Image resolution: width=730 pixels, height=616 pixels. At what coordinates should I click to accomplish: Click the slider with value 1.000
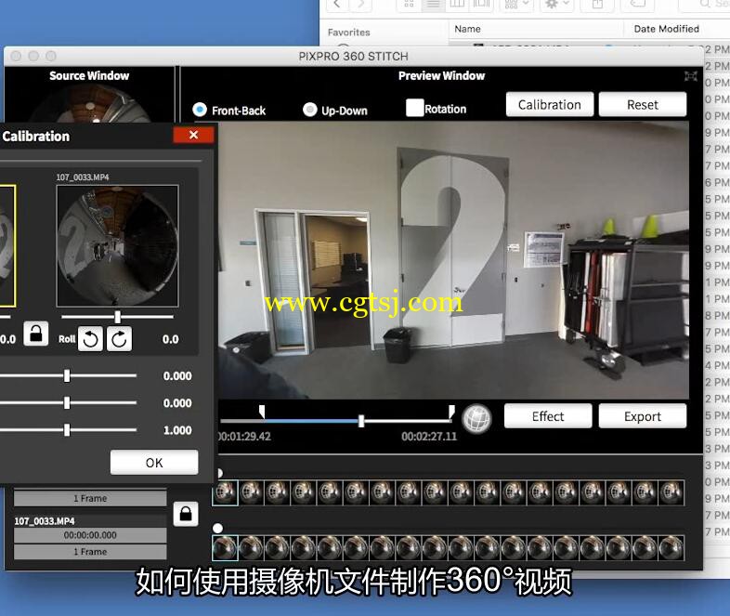pyautogui.click(x=68, y=430)
